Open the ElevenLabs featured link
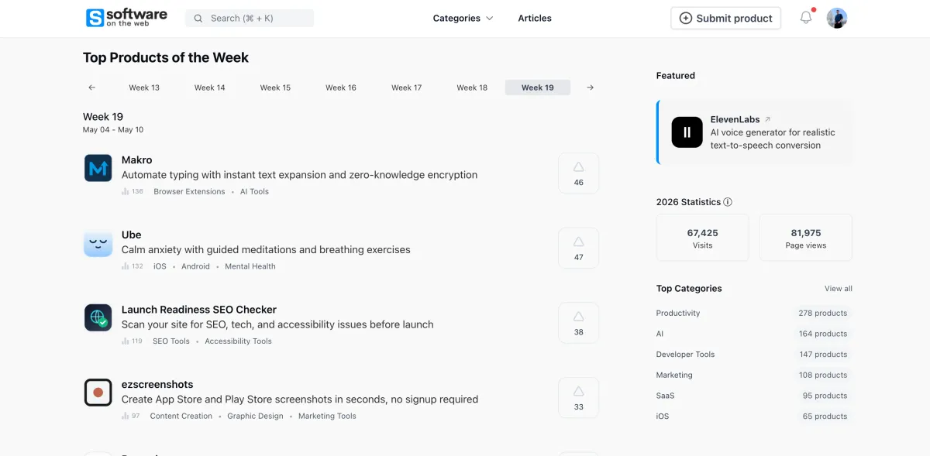 tap(736, 119)
